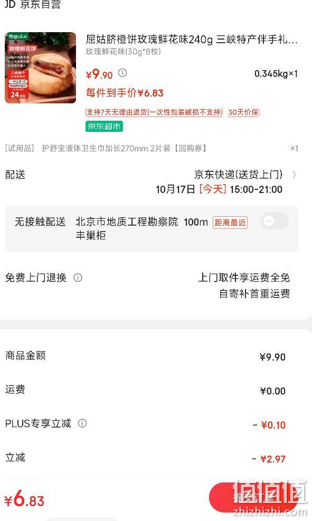Screen dimensions: 312x521
Task: Tap the total ¥6.83 at bottom
Action: [x=24, y=499]
